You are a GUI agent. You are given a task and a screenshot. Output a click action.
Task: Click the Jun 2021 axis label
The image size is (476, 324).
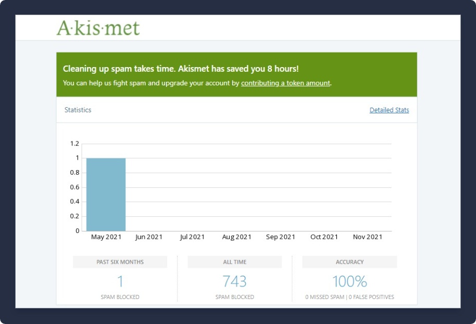pos(149,237)
